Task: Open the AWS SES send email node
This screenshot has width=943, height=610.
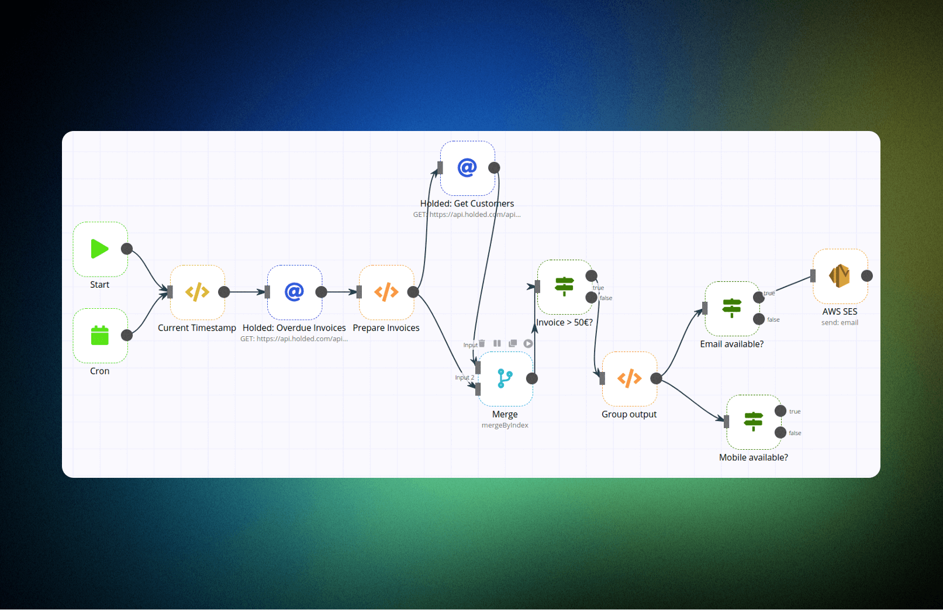Action: [x=840, y=276]
